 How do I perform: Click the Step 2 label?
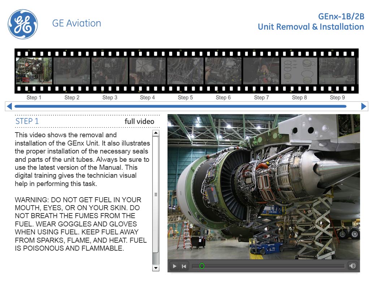click(72, 98)
